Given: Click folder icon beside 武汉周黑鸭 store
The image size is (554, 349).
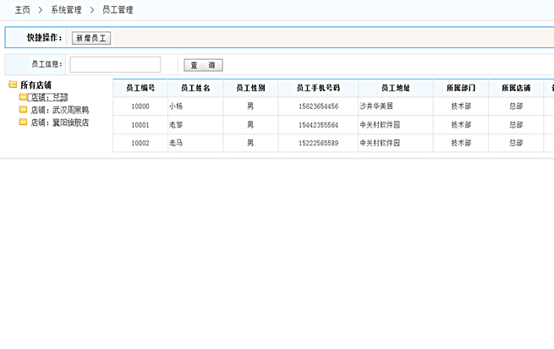Looking at the screenshot, I should (x=23, y=110).
